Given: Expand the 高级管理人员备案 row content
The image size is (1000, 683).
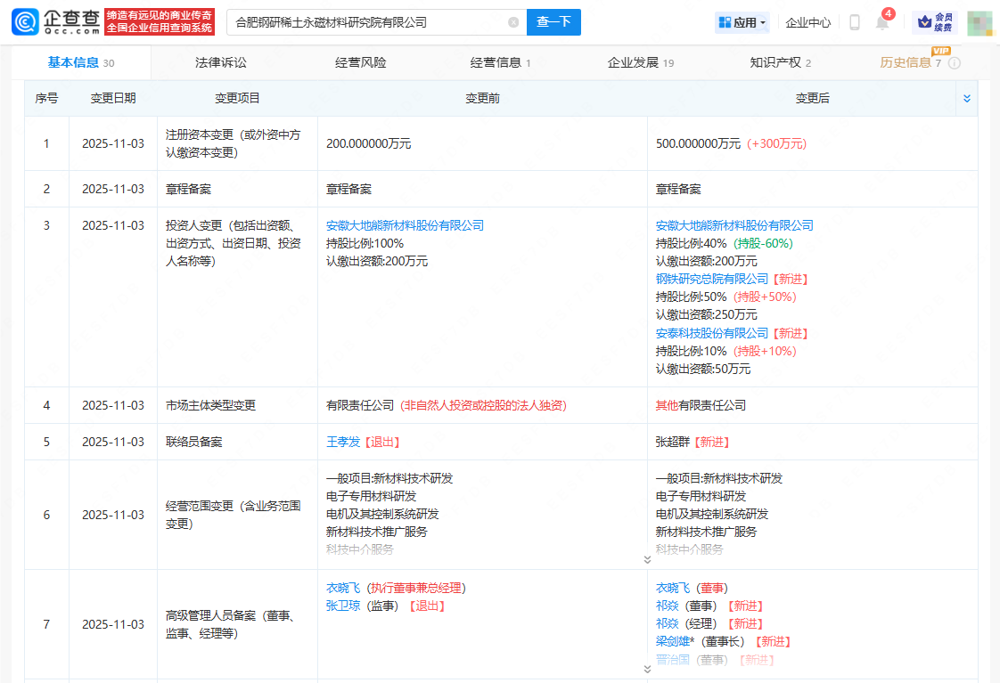Looking at the screenshot, I should [x=647, y=669].
